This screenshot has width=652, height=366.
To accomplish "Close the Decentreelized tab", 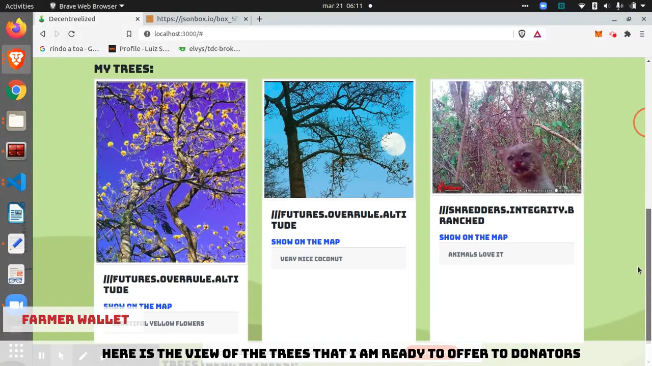I will coord(138,19).
